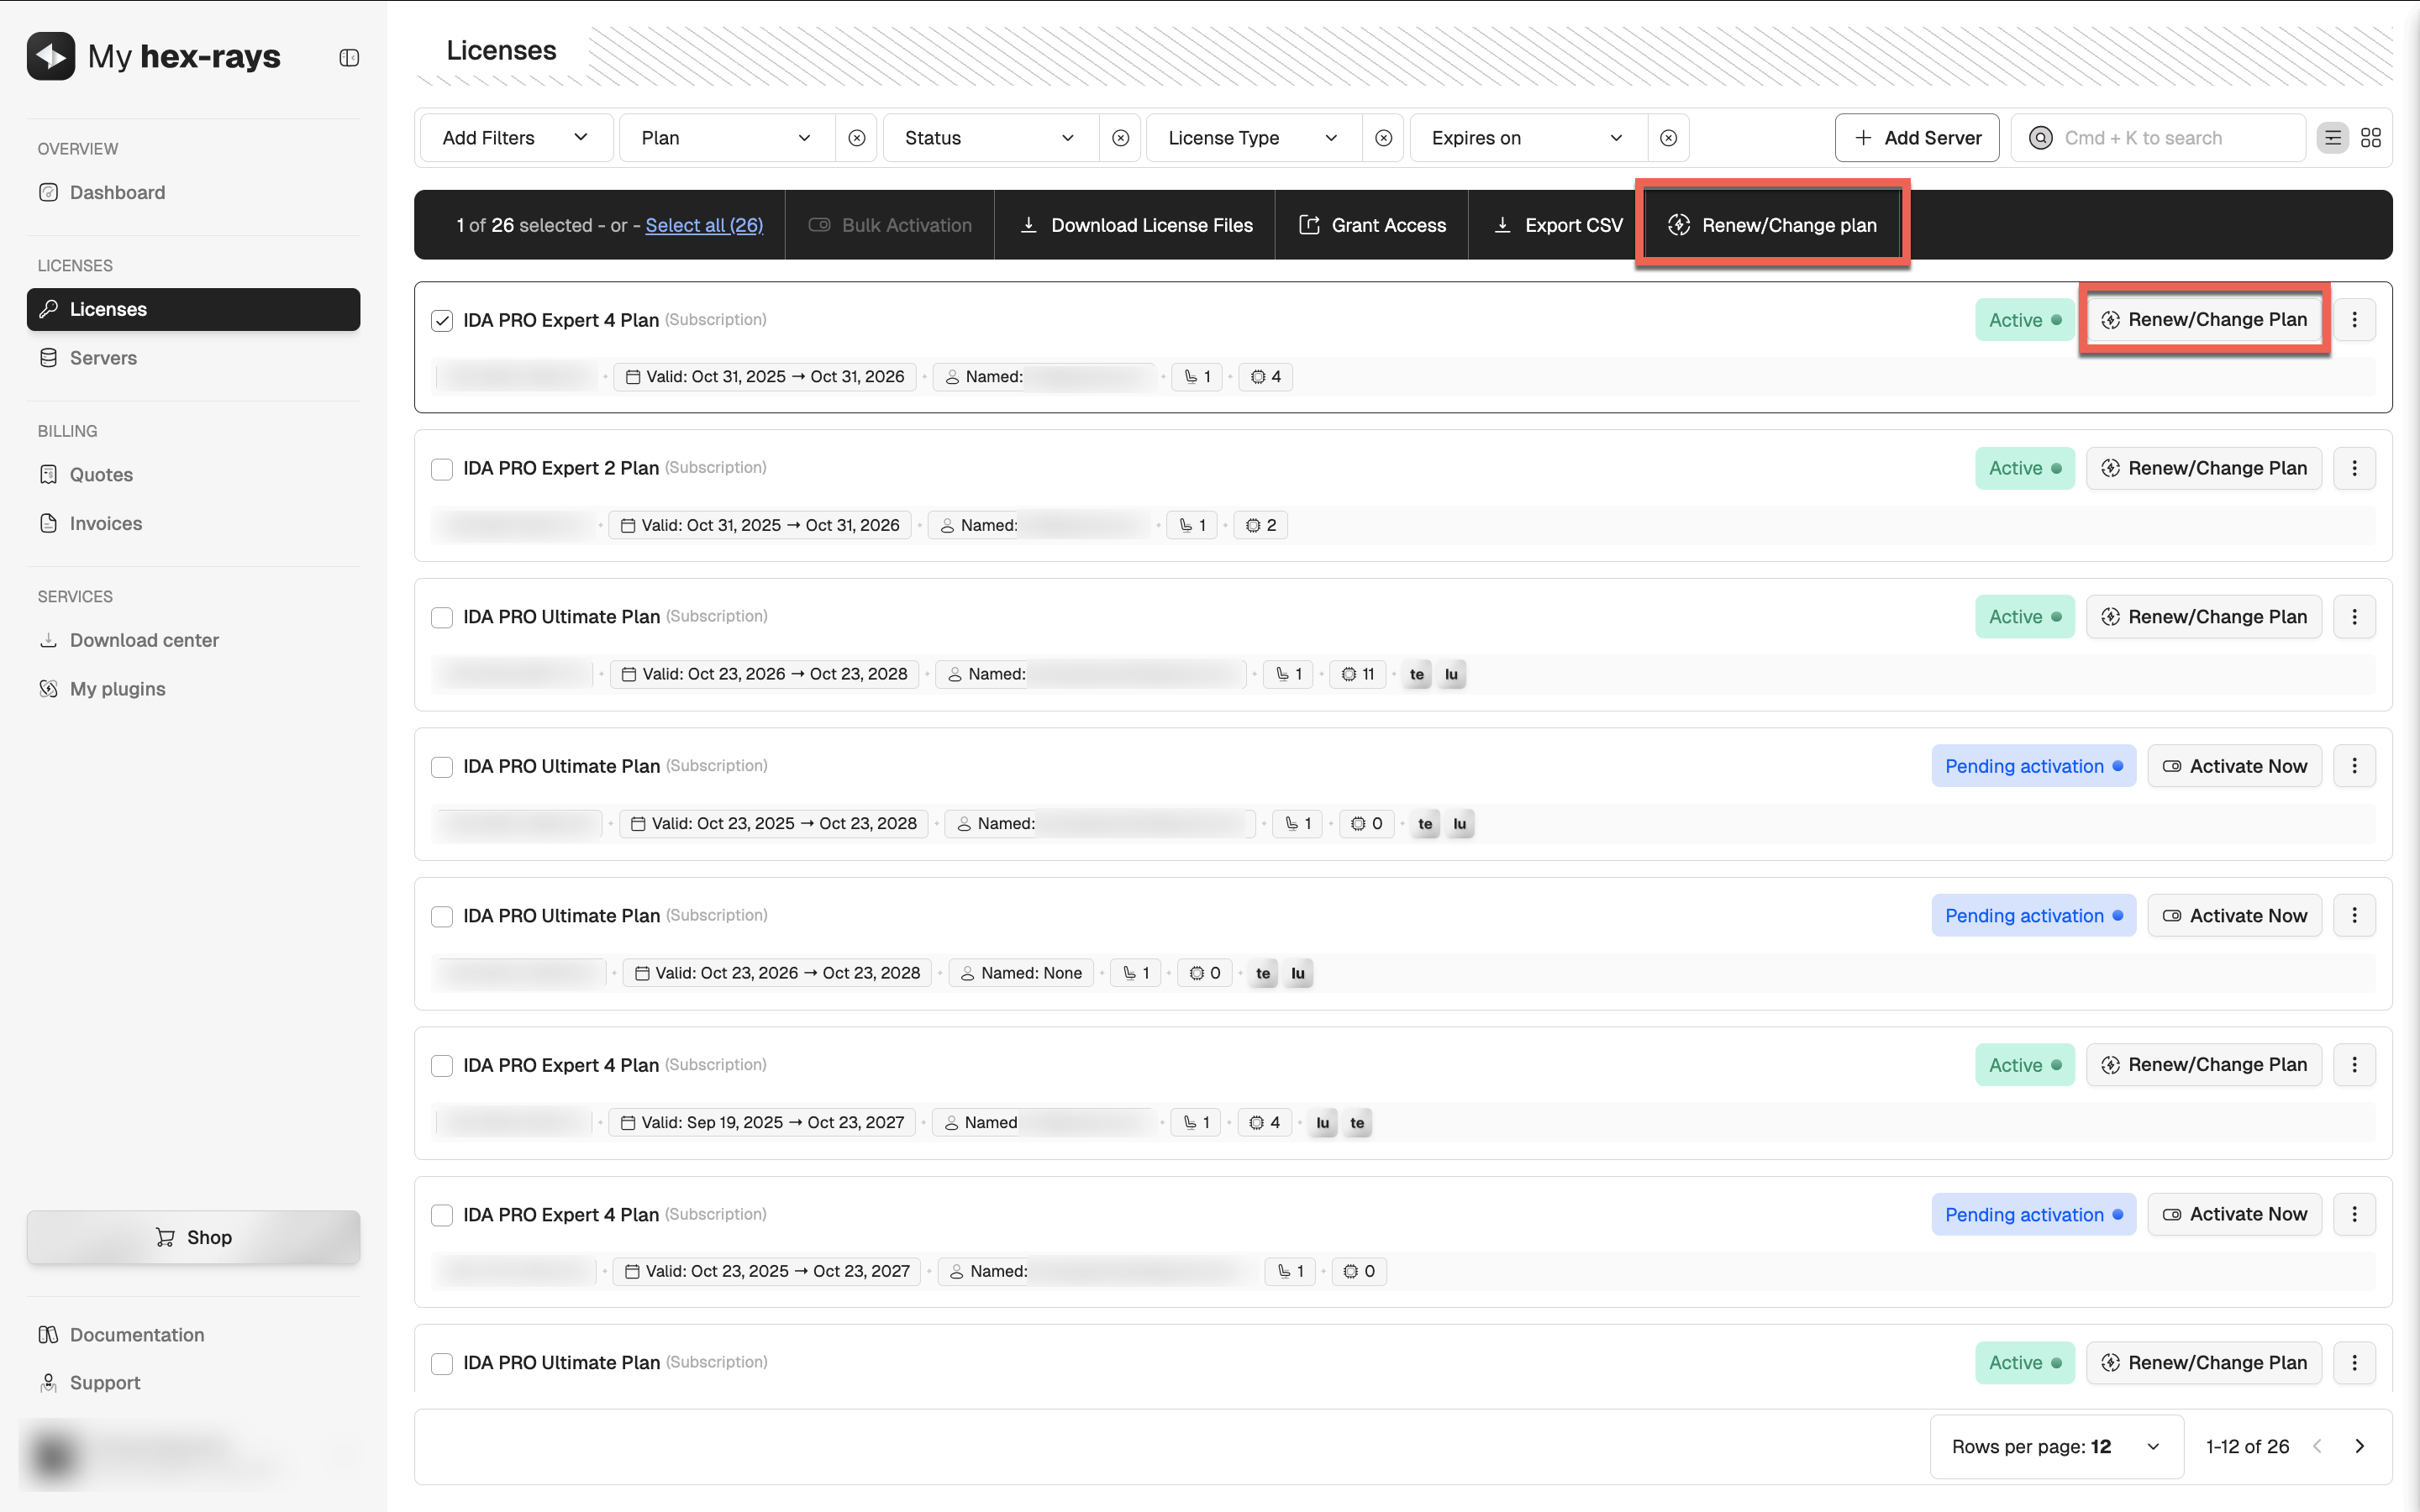This screenshot has width=2420, height=1512.
Task: Open more options for IDA PRO Expert 2 Plan
Action: click(x=2354, y=468)
